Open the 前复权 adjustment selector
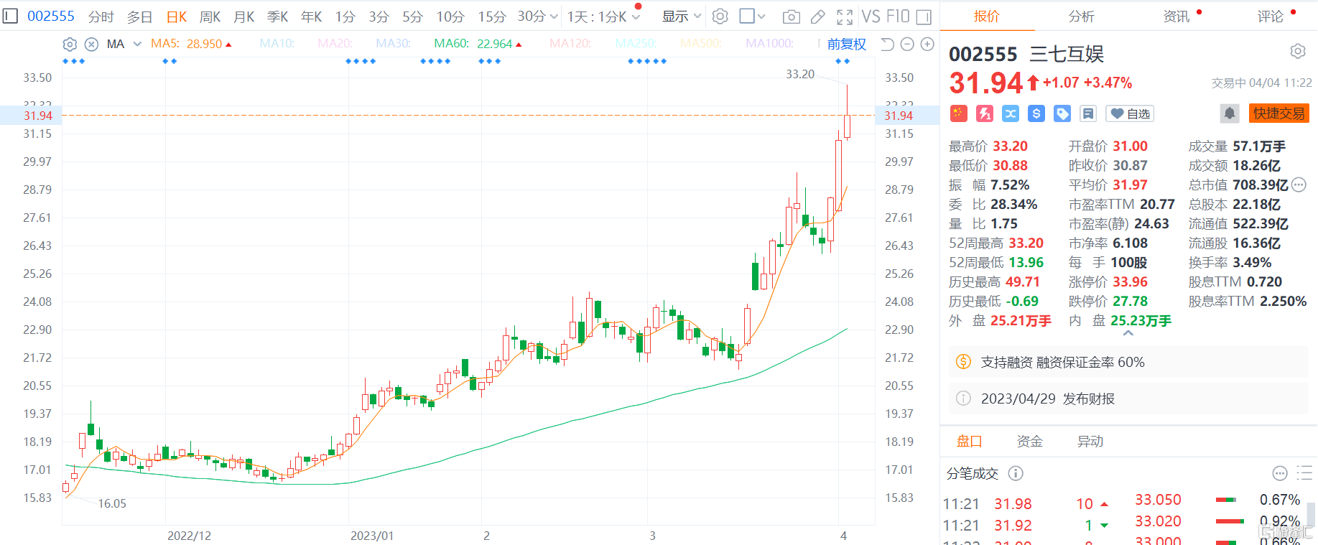Viewport: 1318px width, 545px height. click(847, 45)
